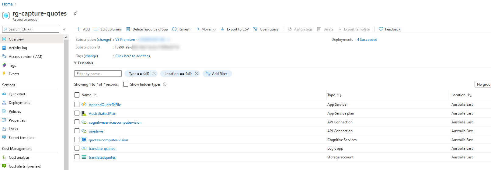Screen dimensions: 491x170
Task: Remove the Type == (all) filter
Action: point(154,73)
